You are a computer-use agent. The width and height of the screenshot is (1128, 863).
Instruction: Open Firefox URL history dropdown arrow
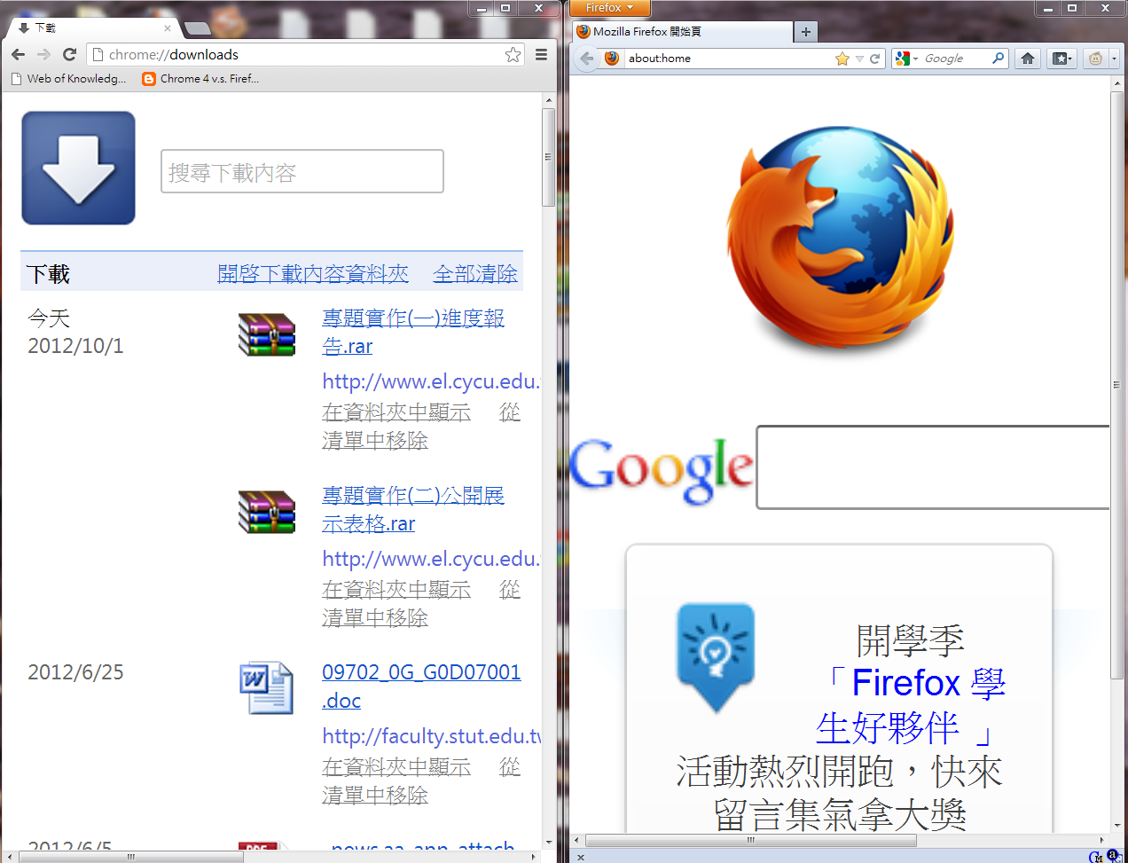[859, 59]
